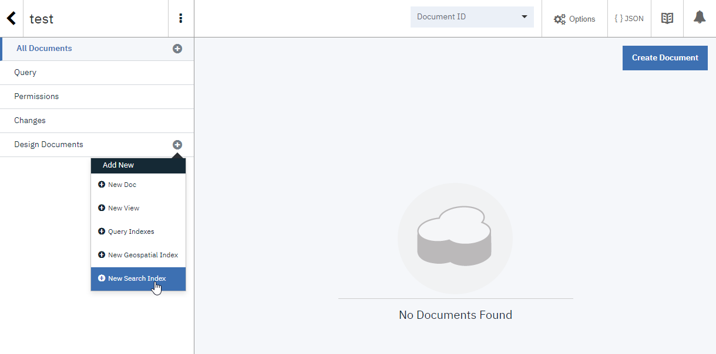Choose New Doc from Add New menu

(x=138, y=185)
